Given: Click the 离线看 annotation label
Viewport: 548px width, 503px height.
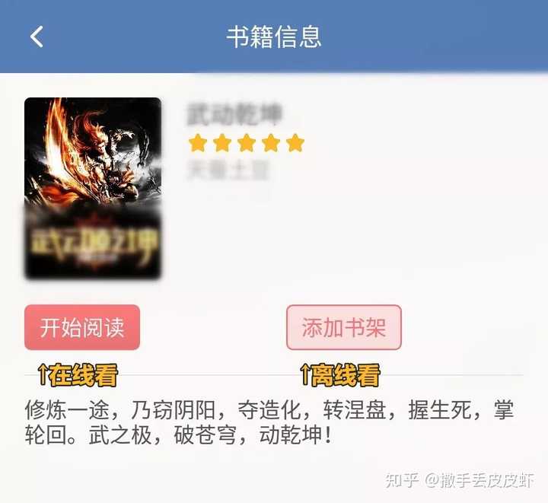Looking at the screenshot, I should [345, 375].
